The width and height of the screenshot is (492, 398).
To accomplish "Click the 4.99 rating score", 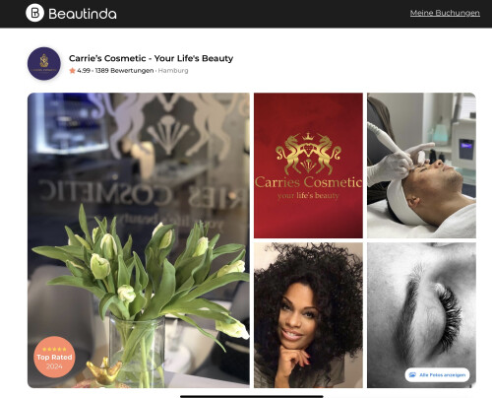I will pyautogui.click(x=84, y=71).
